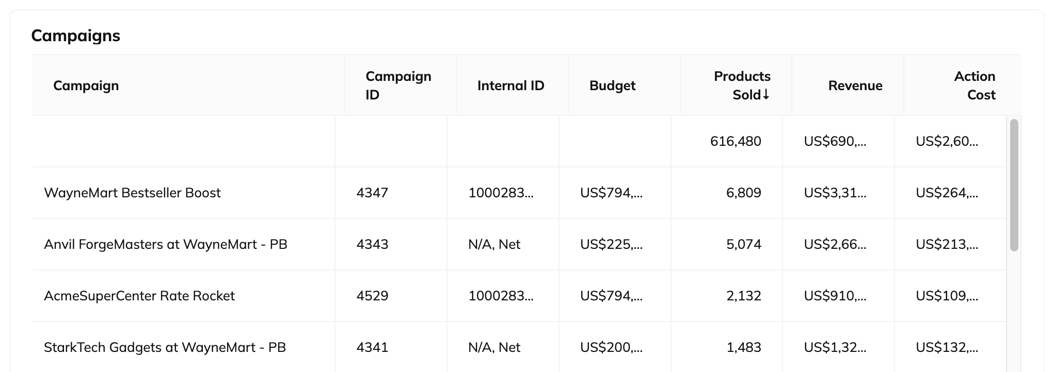Open AcmeSuperCenter Rate Rocket campaign
The height and width of the screenshot is (372, 1054).
click(x=139, y=296)
